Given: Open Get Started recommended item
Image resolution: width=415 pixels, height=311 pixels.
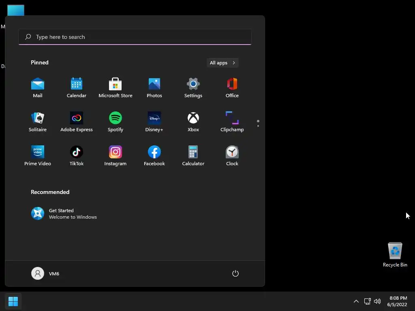Looking at the screenshot, I should click(64, 213).
